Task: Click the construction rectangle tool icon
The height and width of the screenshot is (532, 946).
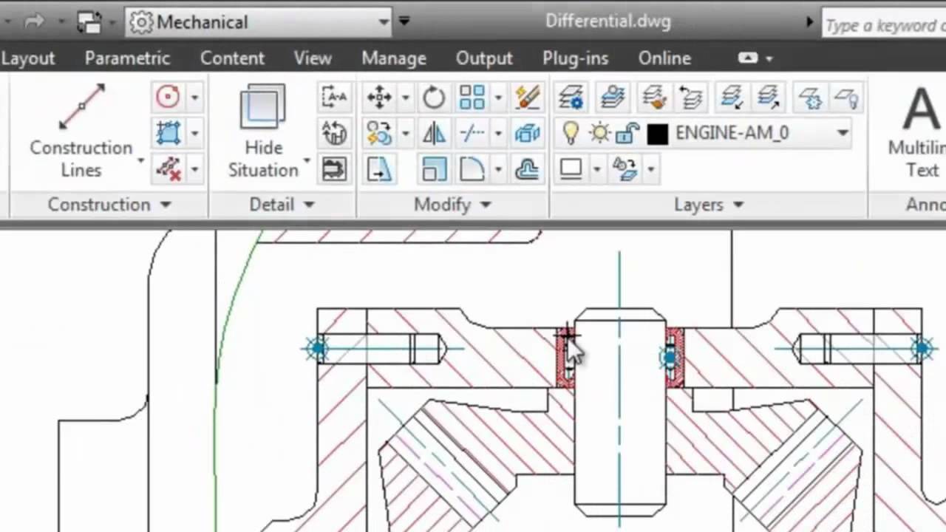Action: [x=168, y=133]
